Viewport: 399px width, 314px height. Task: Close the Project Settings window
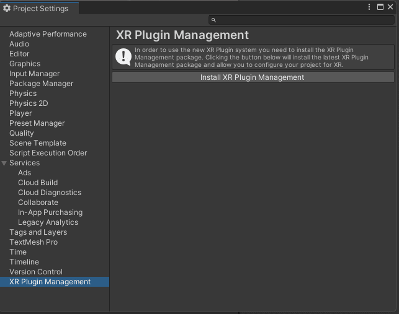(x=390, y=7)
